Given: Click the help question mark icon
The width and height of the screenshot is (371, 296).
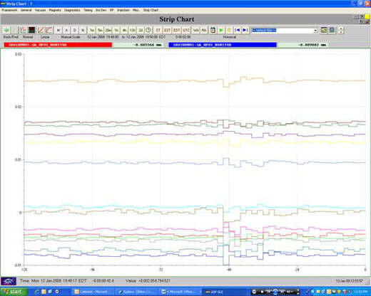Looking at the screenshot, I should [362, 16].
